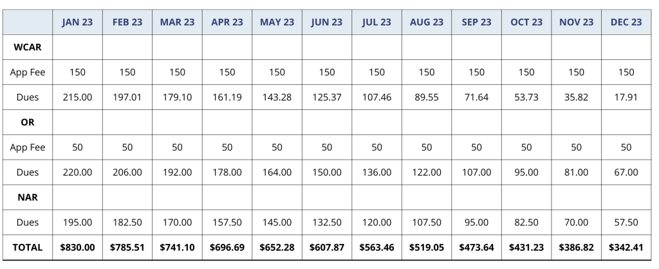Image resolution: width=659 pixels, height=269 pixels.
Task: Select OR dues cell showing 107.00
Action: coord(477,172)
